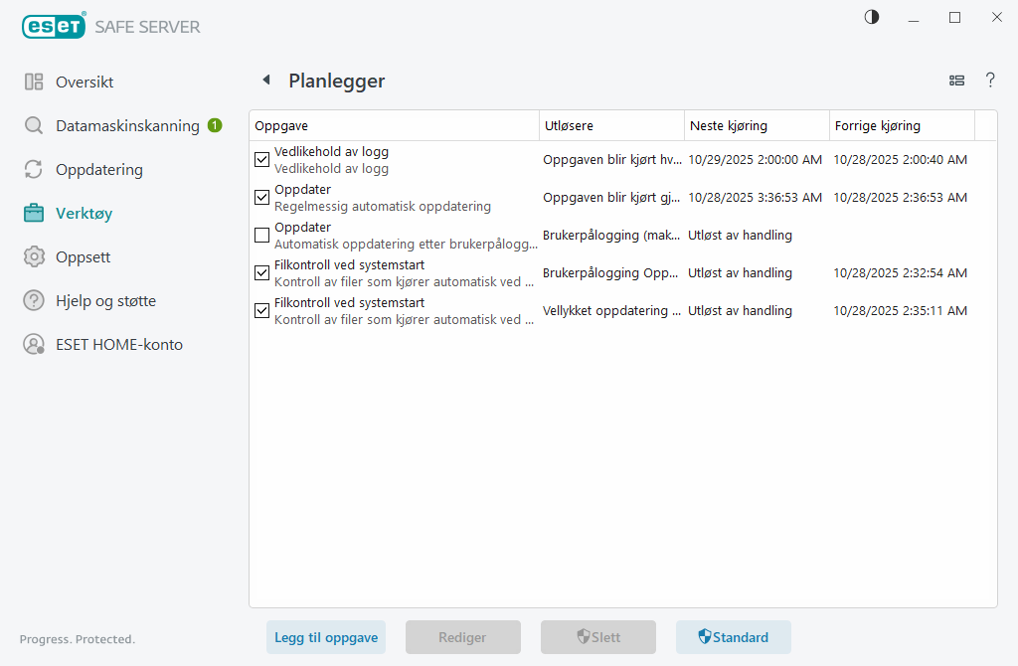Go back using the Planlegger back arrow
Image resolution: width=1018 pixels, height=666 pixels.
[264, 80]
